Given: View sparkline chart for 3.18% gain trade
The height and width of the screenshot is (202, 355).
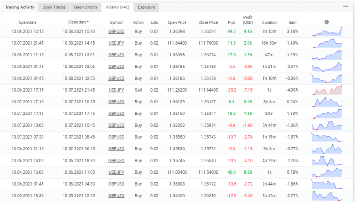Looking at the screenshot, I should (327, 31).
